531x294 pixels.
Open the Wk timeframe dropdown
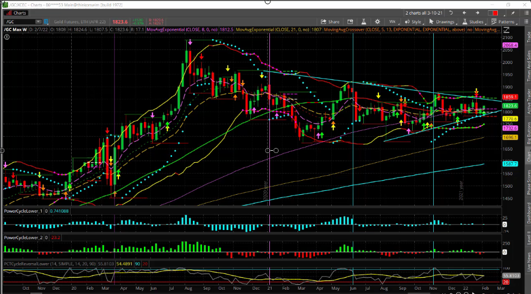click(394, 22)
